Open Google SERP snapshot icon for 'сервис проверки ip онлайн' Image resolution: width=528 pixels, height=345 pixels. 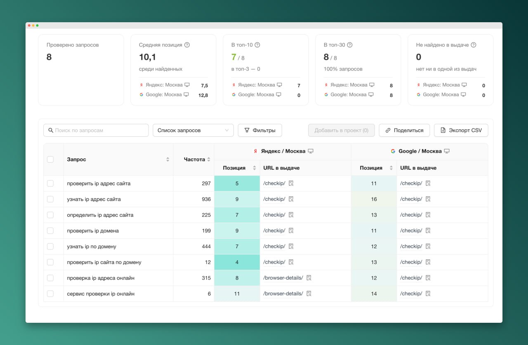coord(428,294)
